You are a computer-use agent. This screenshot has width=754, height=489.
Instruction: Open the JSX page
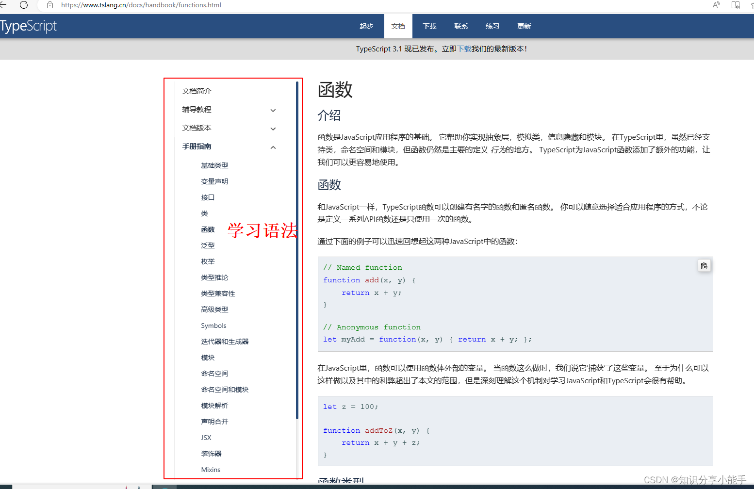tap(206, 438)
